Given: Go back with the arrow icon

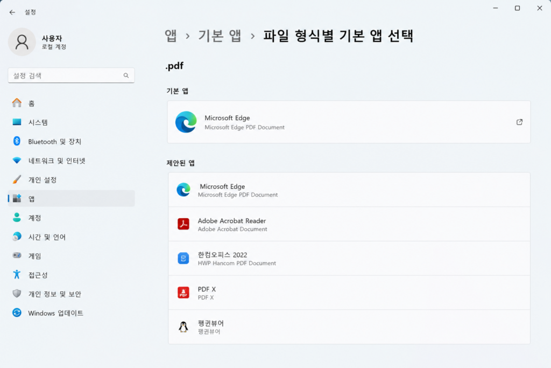Looking at the screenshot, I should click(x=12, y=12).
